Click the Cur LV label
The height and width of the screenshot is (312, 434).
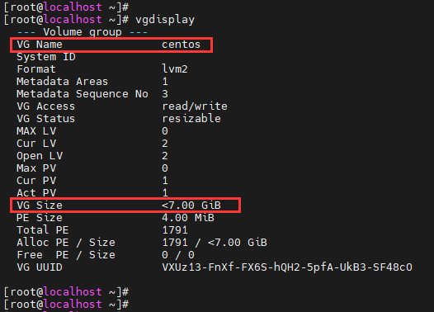point(36,144)
